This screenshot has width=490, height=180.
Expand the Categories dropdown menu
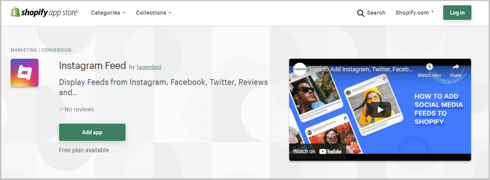109,13
